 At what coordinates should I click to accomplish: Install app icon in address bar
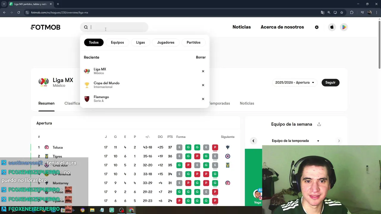tap(335, 12)
